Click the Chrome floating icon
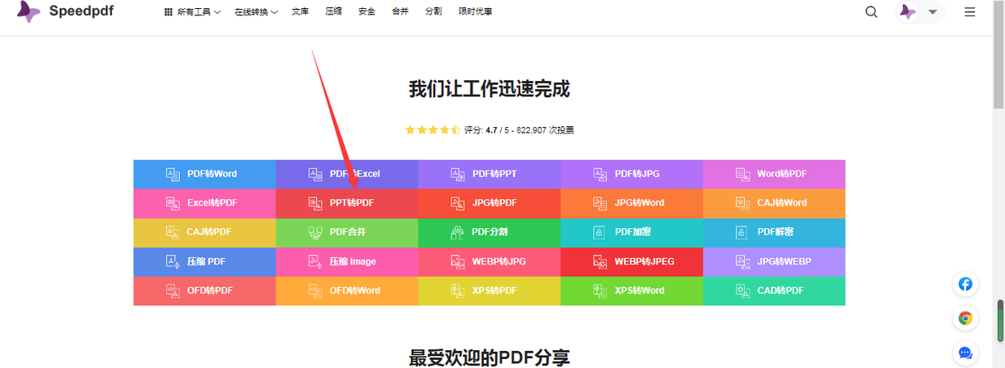Viewport: 1005px width, 368px height. tap(965, 318)
